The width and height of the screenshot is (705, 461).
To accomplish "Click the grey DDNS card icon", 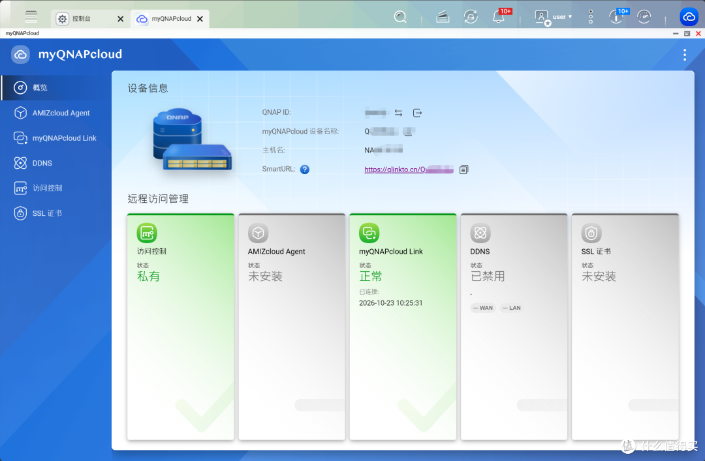I will pyautogui.click(x=480, y=233).
